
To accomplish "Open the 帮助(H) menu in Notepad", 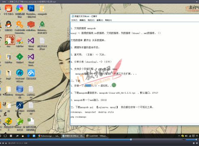I will coord(108,20).
